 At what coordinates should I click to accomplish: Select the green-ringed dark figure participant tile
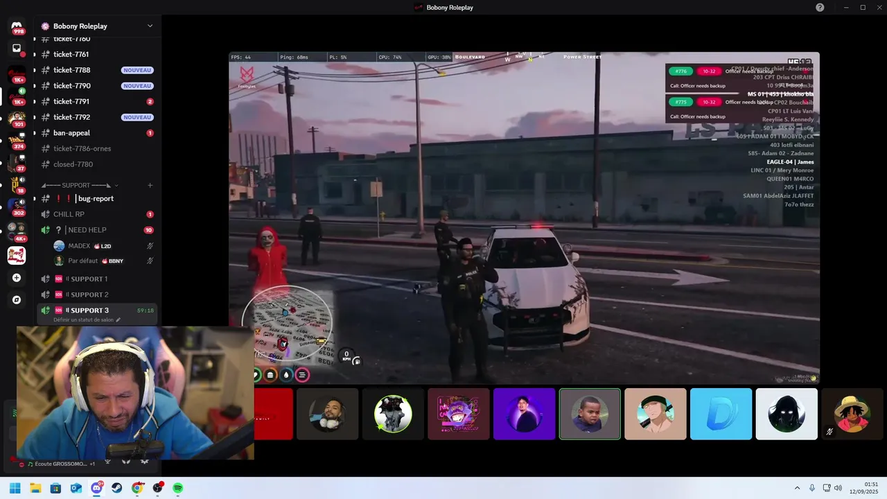[x=393, y=414]
